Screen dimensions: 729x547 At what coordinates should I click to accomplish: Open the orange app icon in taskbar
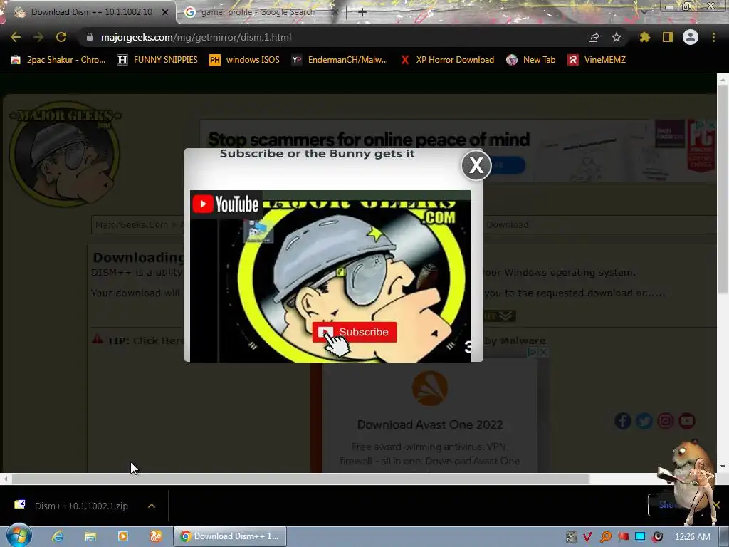(x=156, y=536)
